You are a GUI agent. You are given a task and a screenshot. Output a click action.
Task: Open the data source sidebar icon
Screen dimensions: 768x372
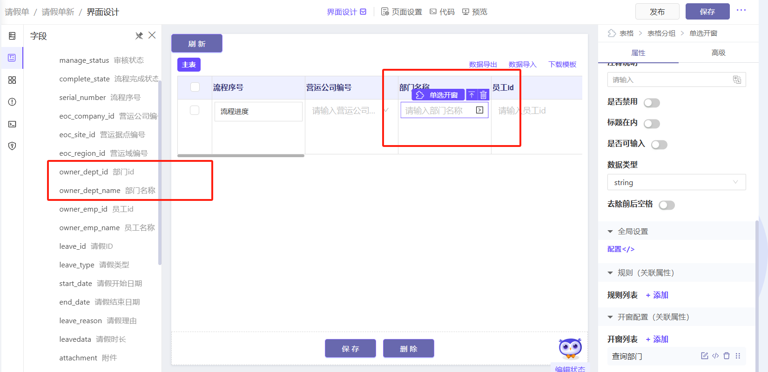coord(12,36)
